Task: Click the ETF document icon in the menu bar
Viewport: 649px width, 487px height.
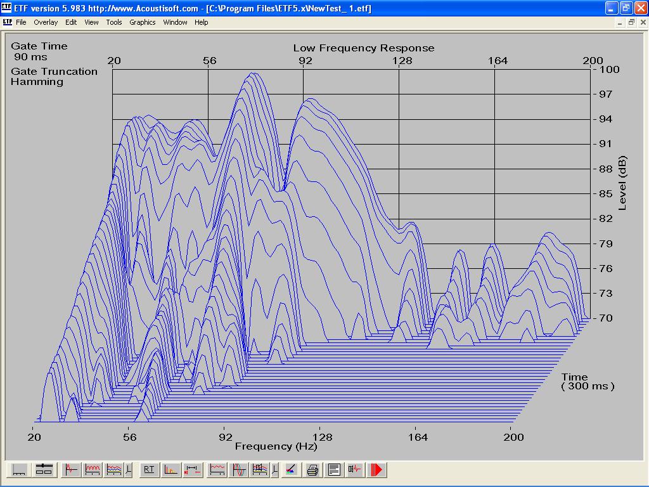Action: [x=8, y=22]
